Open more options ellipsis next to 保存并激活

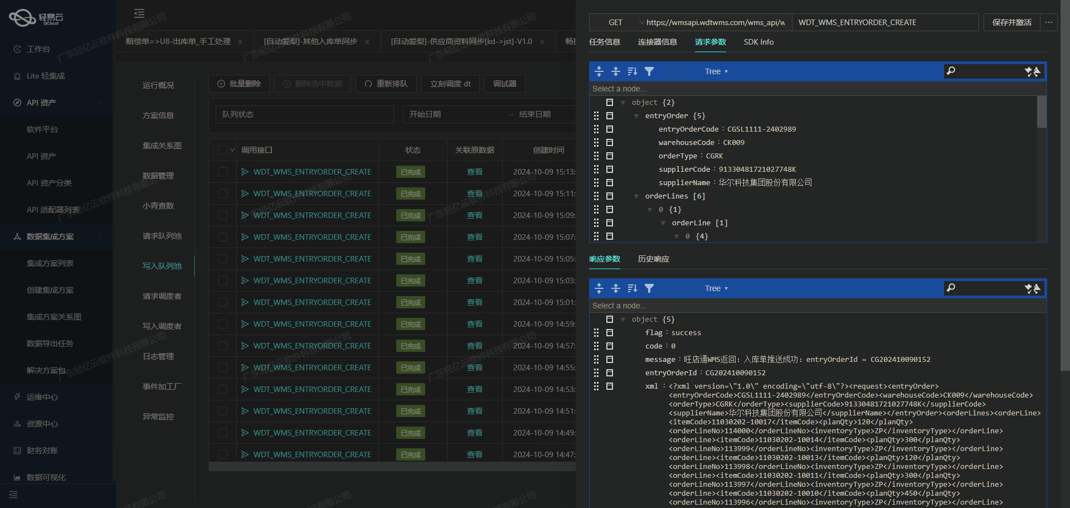[x=1049, y=22]
